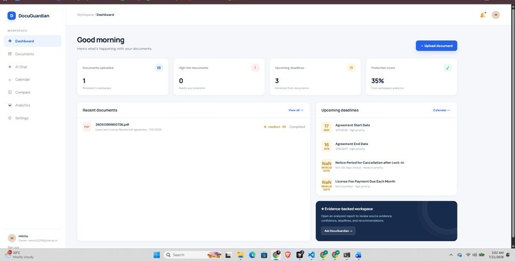The height and width of the screenshot is (261, 515).
Task: Select the Agreement End Date deadline
Action: coord(351,144)
